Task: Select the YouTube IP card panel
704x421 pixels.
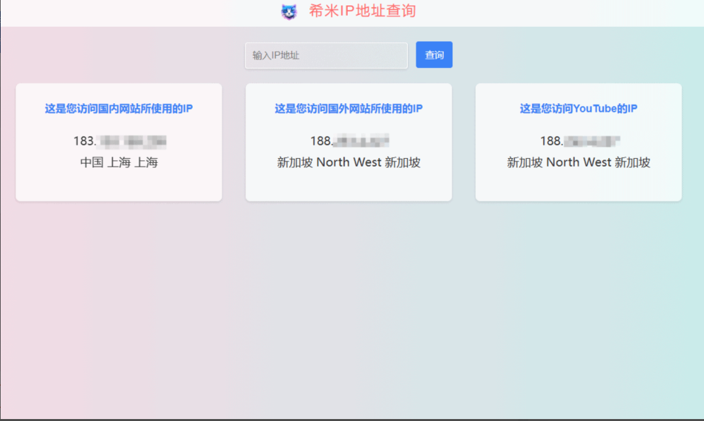Action: pos(578,142)
